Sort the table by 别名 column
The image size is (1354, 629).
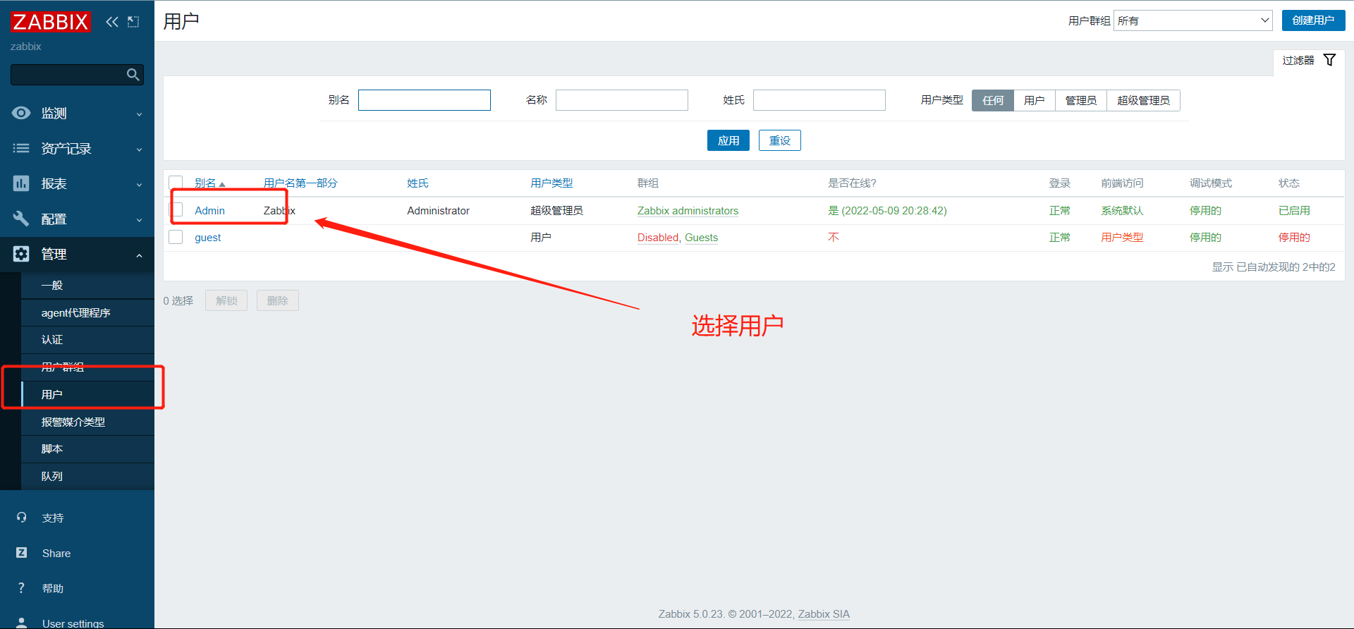(209, 183)
